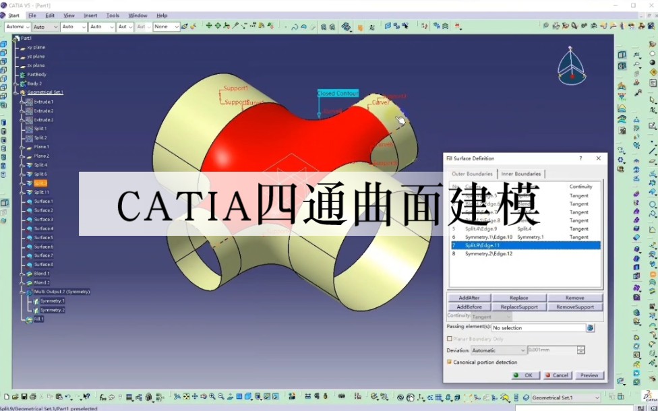Click the New document icon

click(7, 397)
